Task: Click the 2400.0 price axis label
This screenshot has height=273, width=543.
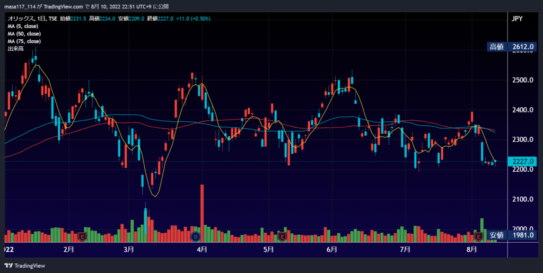Action: pos(522,110)
